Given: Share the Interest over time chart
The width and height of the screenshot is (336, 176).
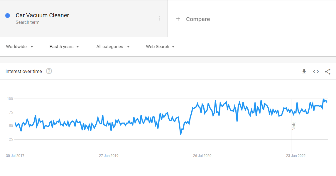Looking at the screenshot, I should 328,72.
